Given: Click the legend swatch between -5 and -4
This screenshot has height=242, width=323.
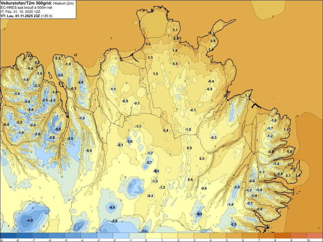Looking at the screenshot, I should pyautogui.click(x=72, y=236).
